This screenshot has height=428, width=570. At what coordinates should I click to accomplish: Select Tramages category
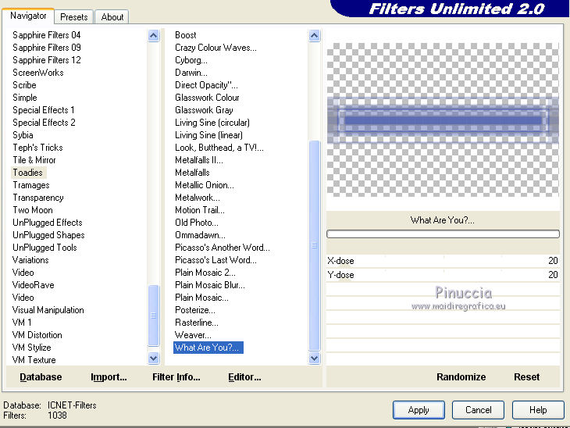31,185
